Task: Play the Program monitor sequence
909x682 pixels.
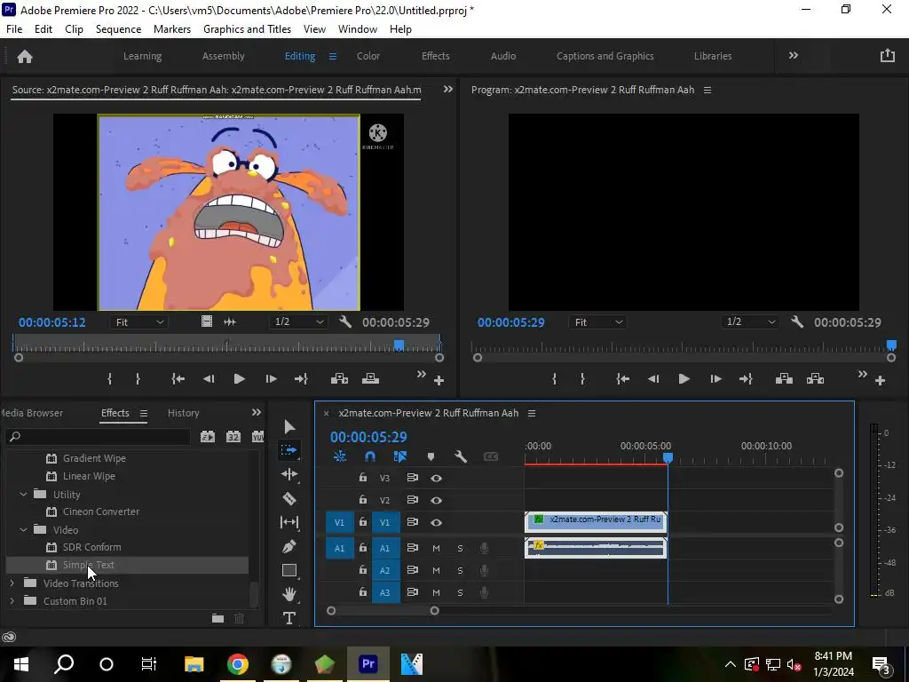Action: 684,378
